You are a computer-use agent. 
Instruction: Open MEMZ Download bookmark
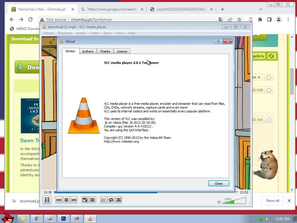click(25, 29)
